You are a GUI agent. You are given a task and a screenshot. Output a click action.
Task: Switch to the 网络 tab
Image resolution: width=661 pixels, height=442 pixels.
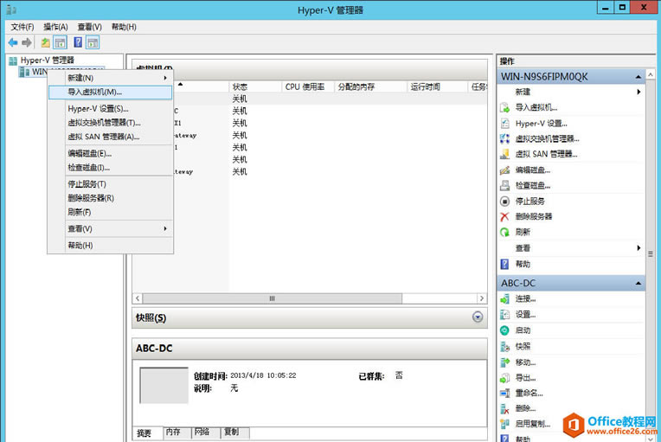point(206,432)
